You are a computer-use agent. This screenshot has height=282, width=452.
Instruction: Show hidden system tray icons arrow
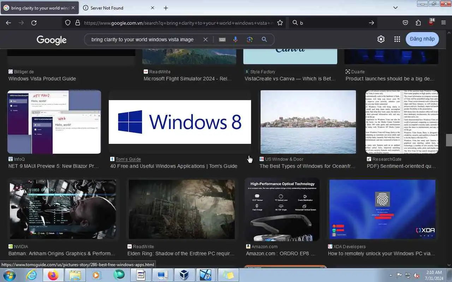pyautogui.click(x=391, y=275)
